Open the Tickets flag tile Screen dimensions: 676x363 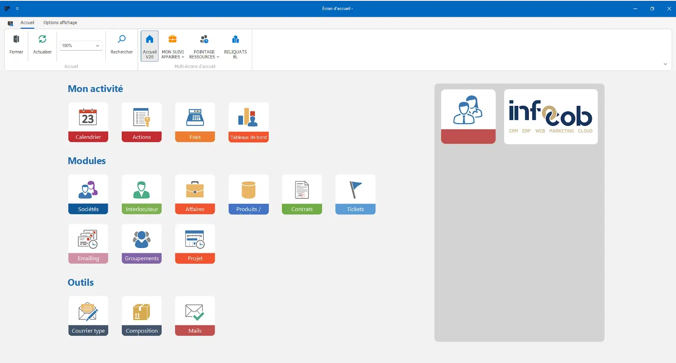[355, 194]
